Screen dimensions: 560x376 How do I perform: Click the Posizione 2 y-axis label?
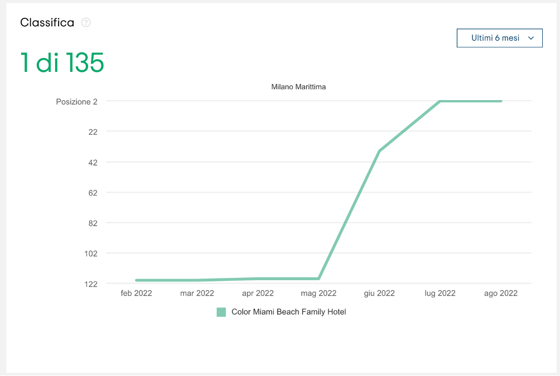point(76,102)
